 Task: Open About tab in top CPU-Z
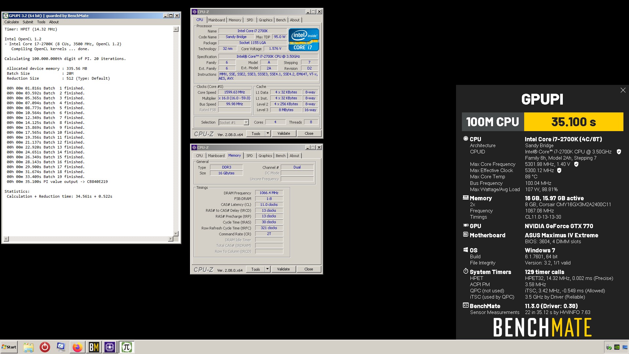point(295,20)
